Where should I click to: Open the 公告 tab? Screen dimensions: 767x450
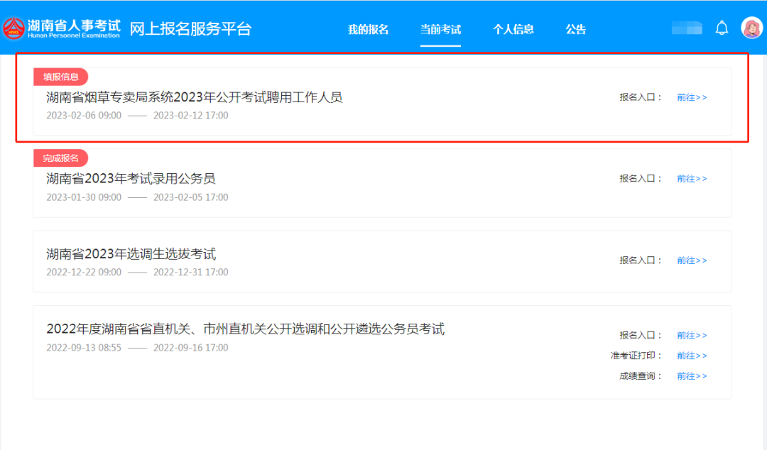point(575,30)
